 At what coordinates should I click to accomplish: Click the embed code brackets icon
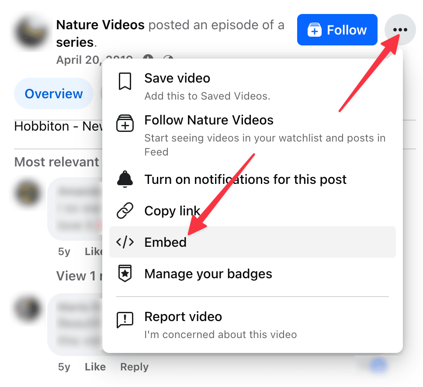(x=125, y=242)
